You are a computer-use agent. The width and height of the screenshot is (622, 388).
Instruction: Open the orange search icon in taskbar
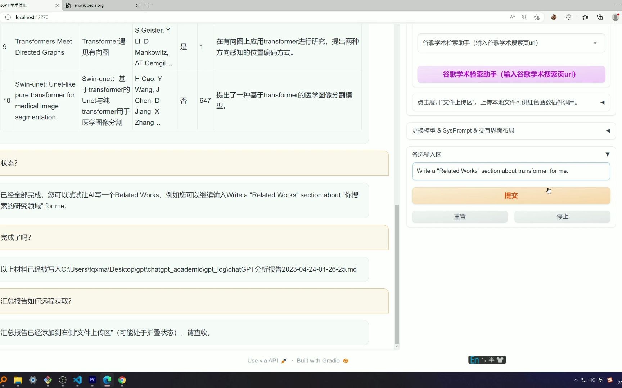point(4,380)
